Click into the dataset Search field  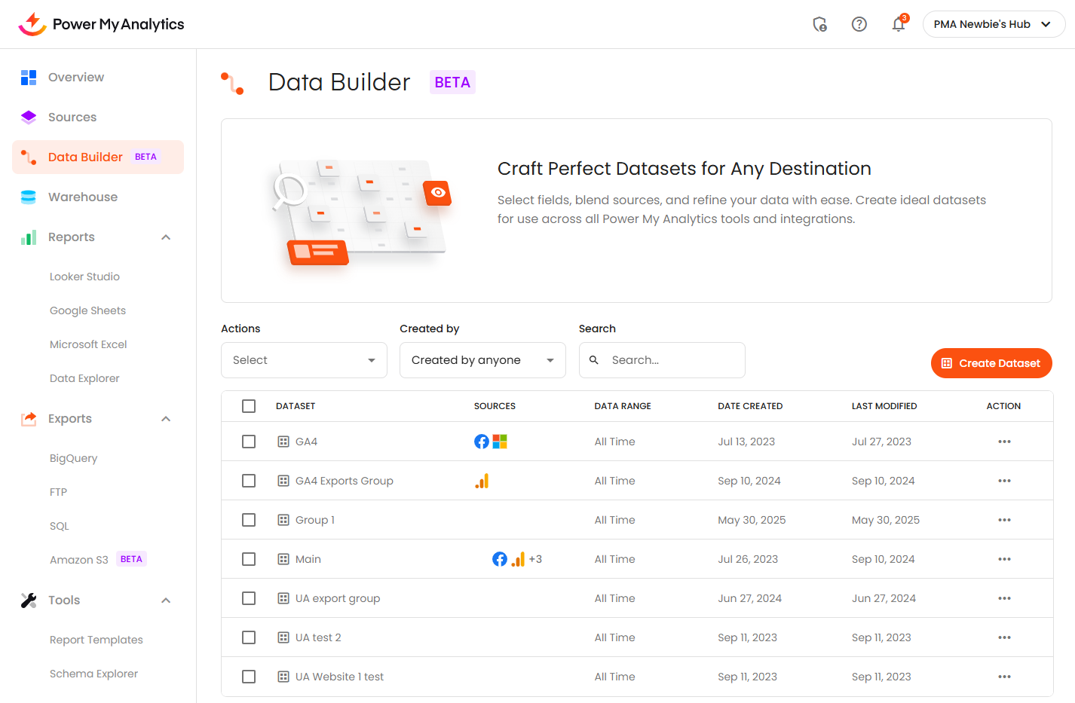pos(671,360)
